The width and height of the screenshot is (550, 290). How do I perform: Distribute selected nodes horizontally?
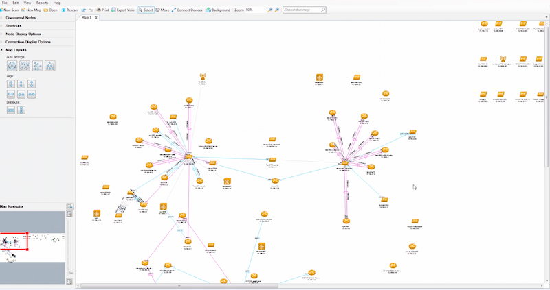click(11, 110)
